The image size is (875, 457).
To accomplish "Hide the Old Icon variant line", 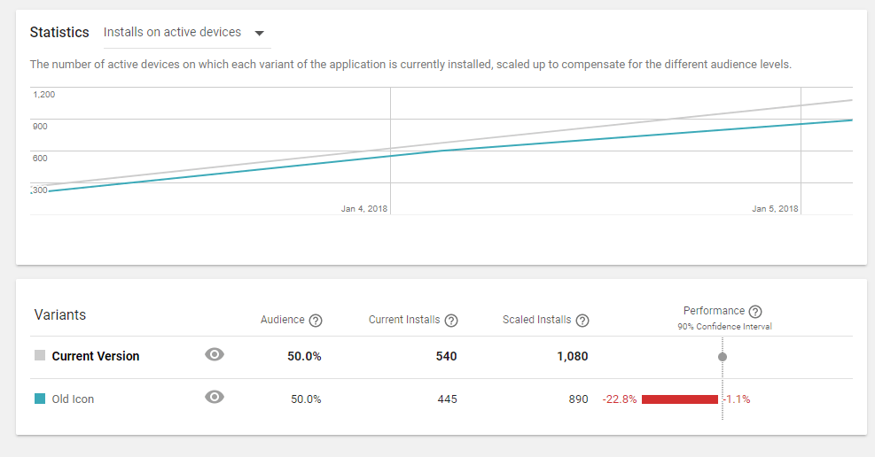I will pos(215,398).
